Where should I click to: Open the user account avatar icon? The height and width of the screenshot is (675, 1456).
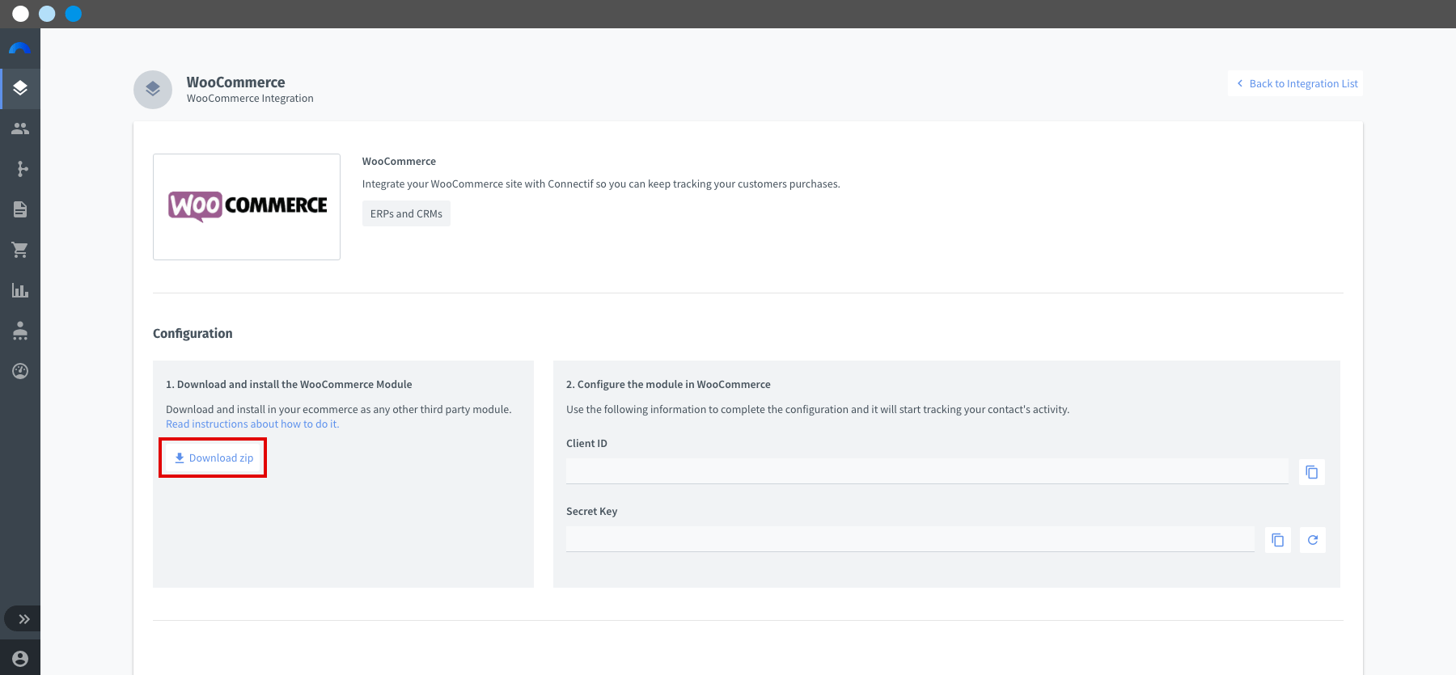20,659
